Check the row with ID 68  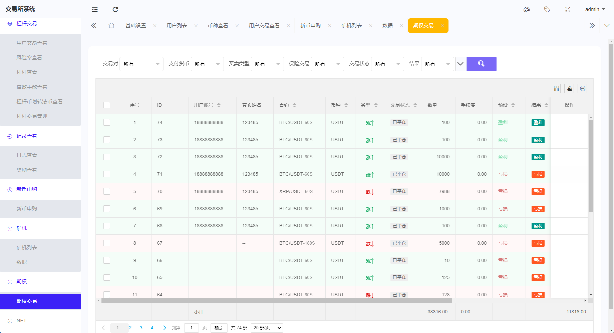point(107,226)
